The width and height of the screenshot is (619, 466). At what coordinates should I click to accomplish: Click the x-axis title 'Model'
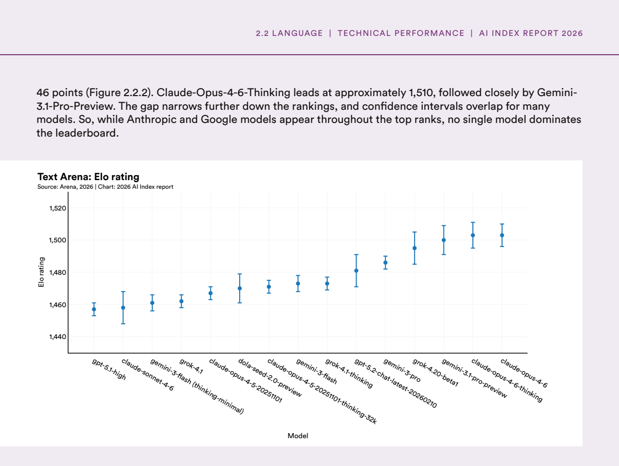pos(298,436)
